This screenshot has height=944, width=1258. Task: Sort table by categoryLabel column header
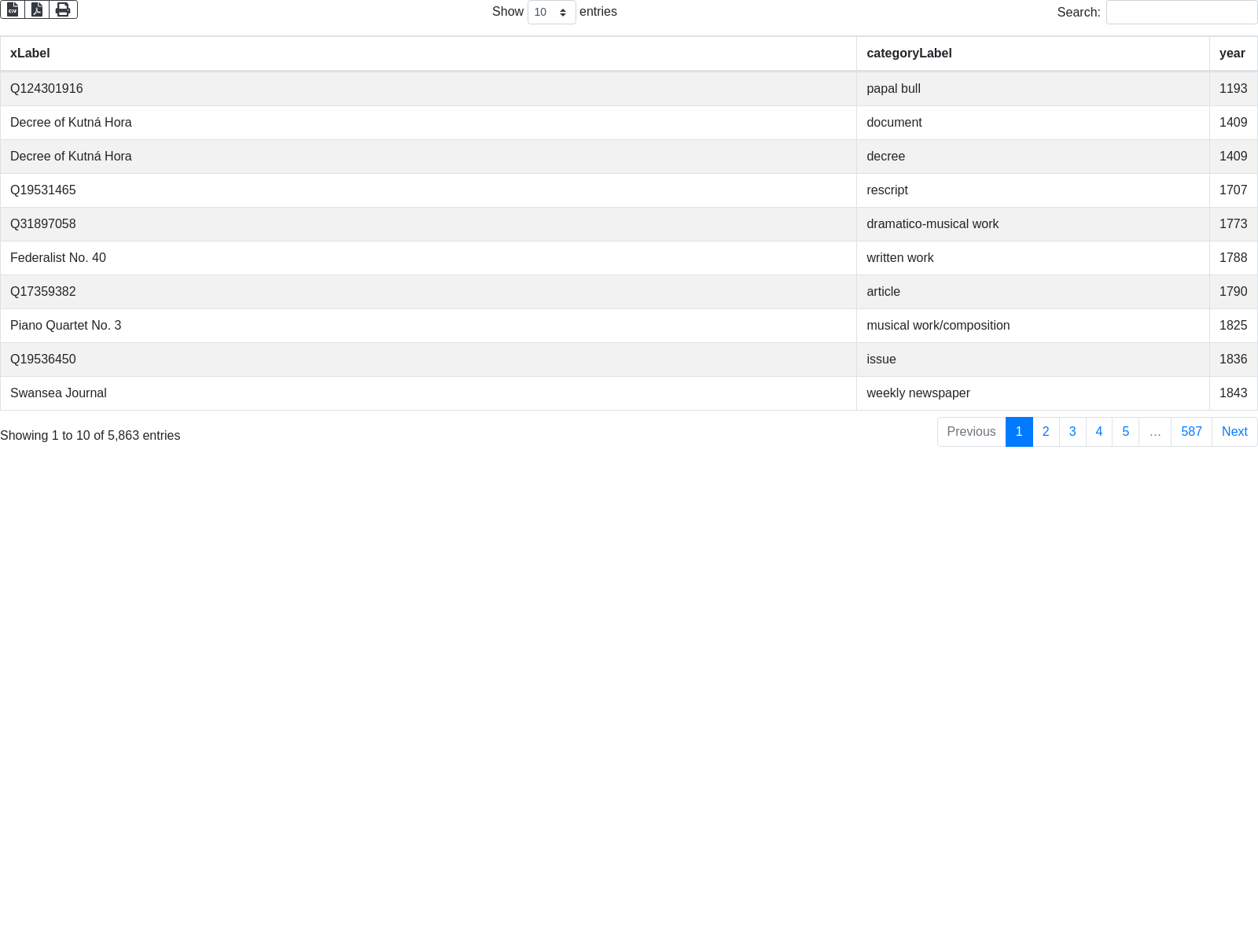click(x=909, y=53)
